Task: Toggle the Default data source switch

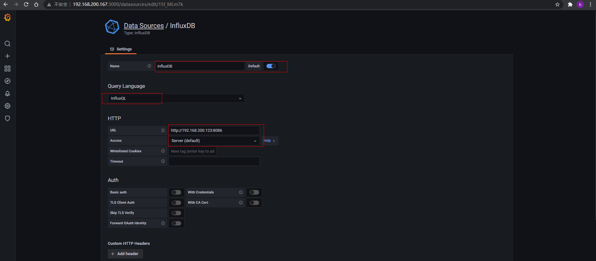Action: coord(271,66)
